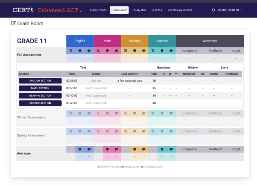Viewport: 257px width, 185px height.
Task: Open the Study Hall menu item
Action: pos(139,10)
